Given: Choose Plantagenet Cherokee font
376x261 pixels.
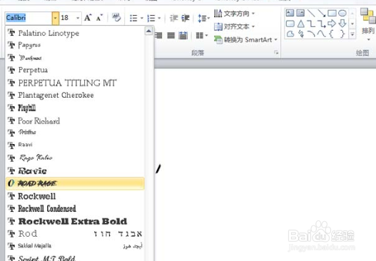Looking at the screenshot, I should pyautogui.click(x=75, y=95).
